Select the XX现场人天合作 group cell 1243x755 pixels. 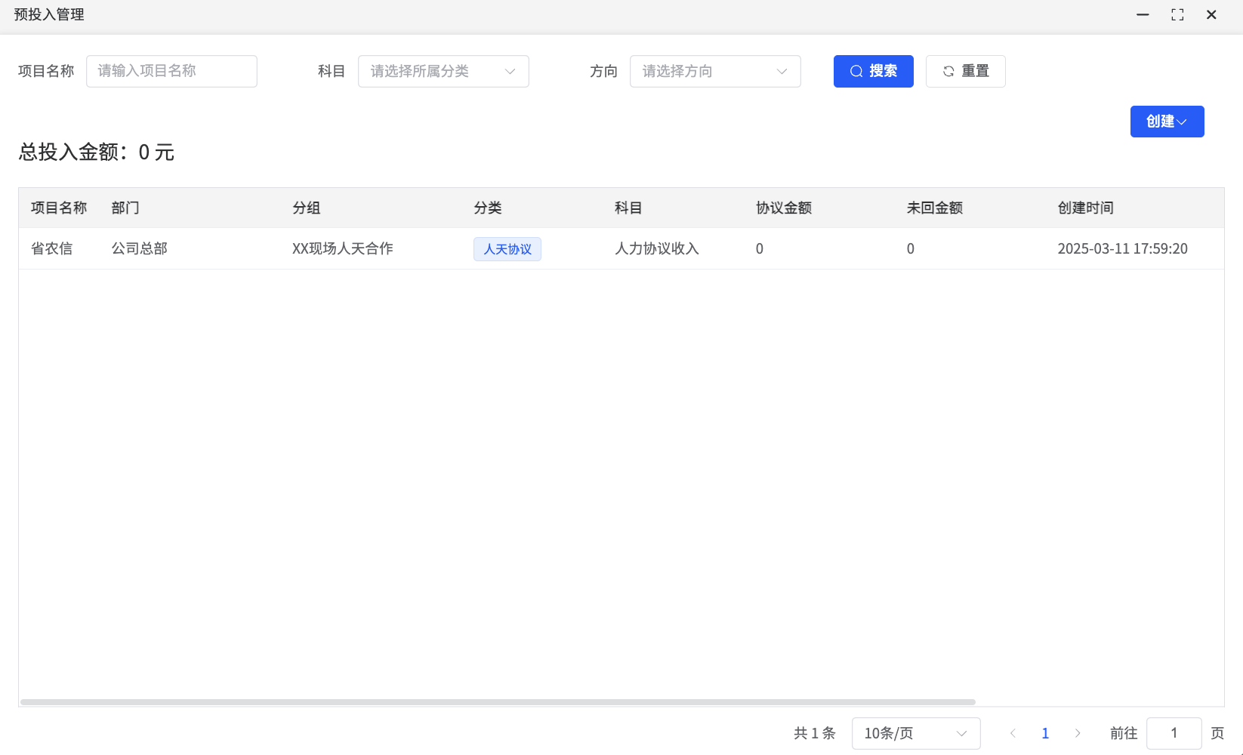tap(343, 248)
